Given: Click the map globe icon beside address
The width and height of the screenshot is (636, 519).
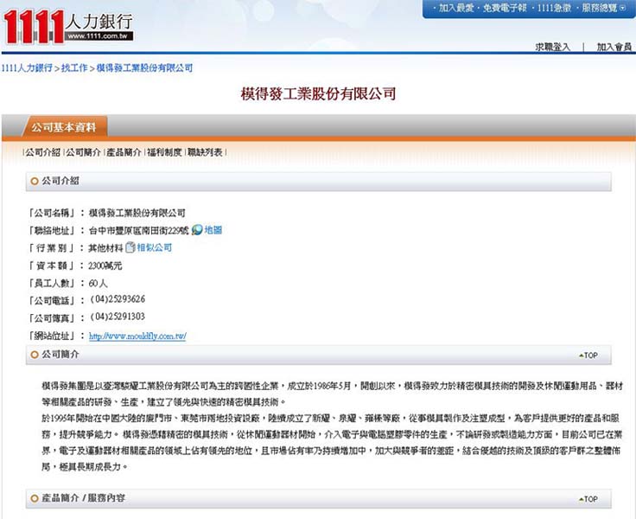Looking at the screenshot, I should click(x=197, y=230).
